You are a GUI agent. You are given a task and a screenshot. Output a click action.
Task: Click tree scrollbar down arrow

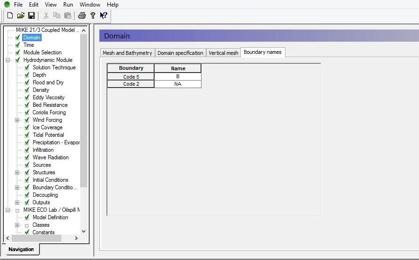pos(83,231)
